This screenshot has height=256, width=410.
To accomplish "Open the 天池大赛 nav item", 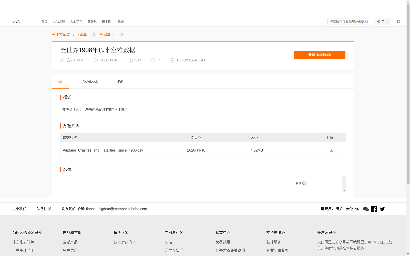I will [x=59, y=22].
